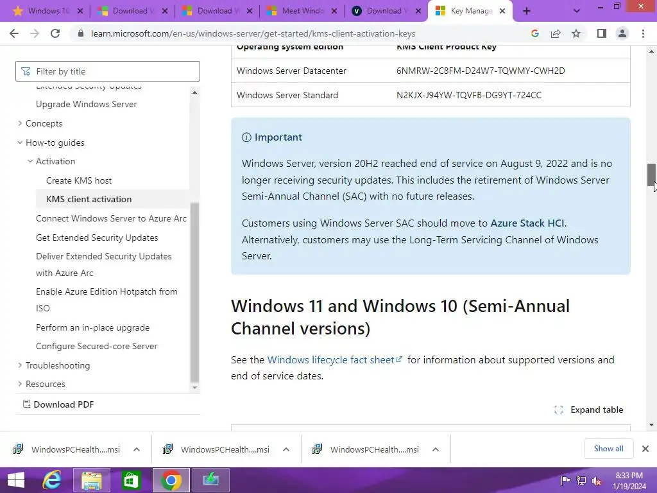Screen dimensions: 657x493
Task: Close the downloads bar
Action: tap(645, 449)
